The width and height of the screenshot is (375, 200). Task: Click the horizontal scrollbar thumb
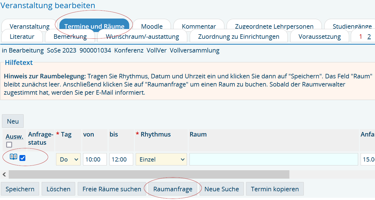tap(149, 174)
